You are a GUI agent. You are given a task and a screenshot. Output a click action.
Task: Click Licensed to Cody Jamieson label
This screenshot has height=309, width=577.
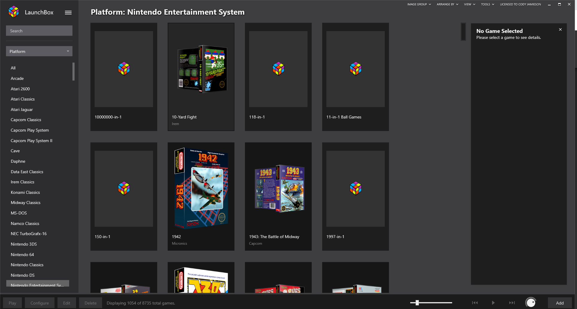pyautogui.click(x=520, y=4)
